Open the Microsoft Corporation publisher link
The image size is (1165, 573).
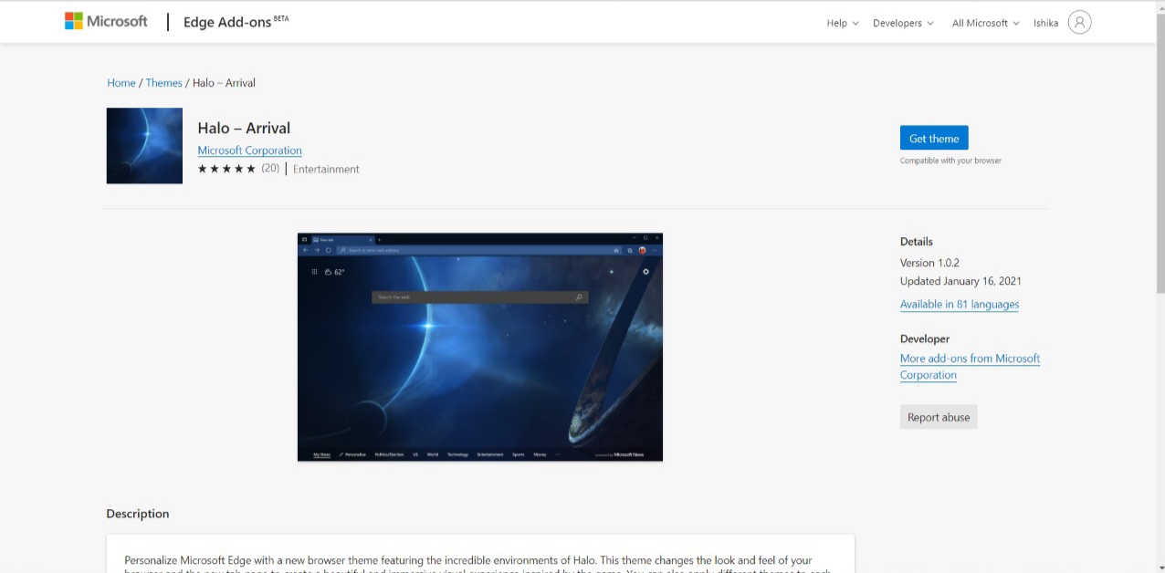[249, 151]
